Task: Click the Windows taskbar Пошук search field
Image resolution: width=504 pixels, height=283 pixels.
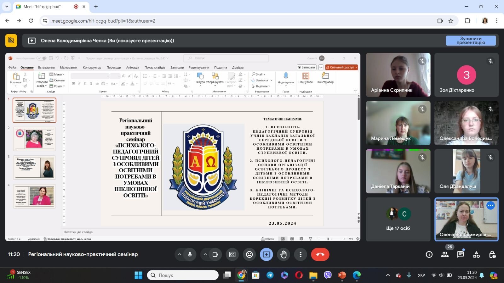Action: pos(183,275)
